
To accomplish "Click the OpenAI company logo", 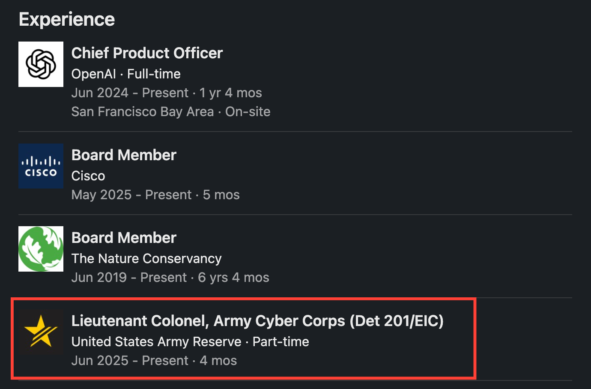I will click(41, 64).
